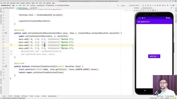Click the Emulator panel label tab
177x99 pixels.
click(137, 8)
